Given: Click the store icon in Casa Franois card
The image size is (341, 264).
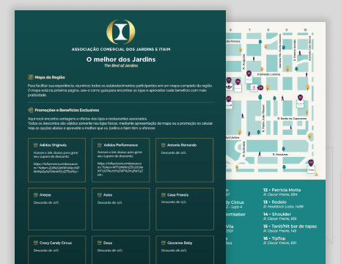Looking at the screenshot, I should click(x=164, y=195).
